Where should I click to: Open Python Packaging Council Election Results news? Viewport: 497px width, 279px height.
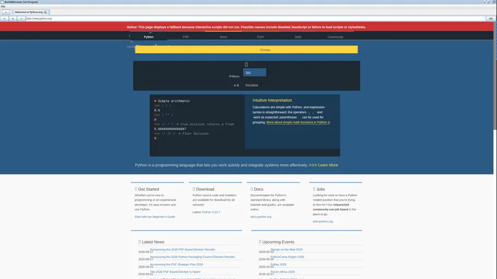192,257
